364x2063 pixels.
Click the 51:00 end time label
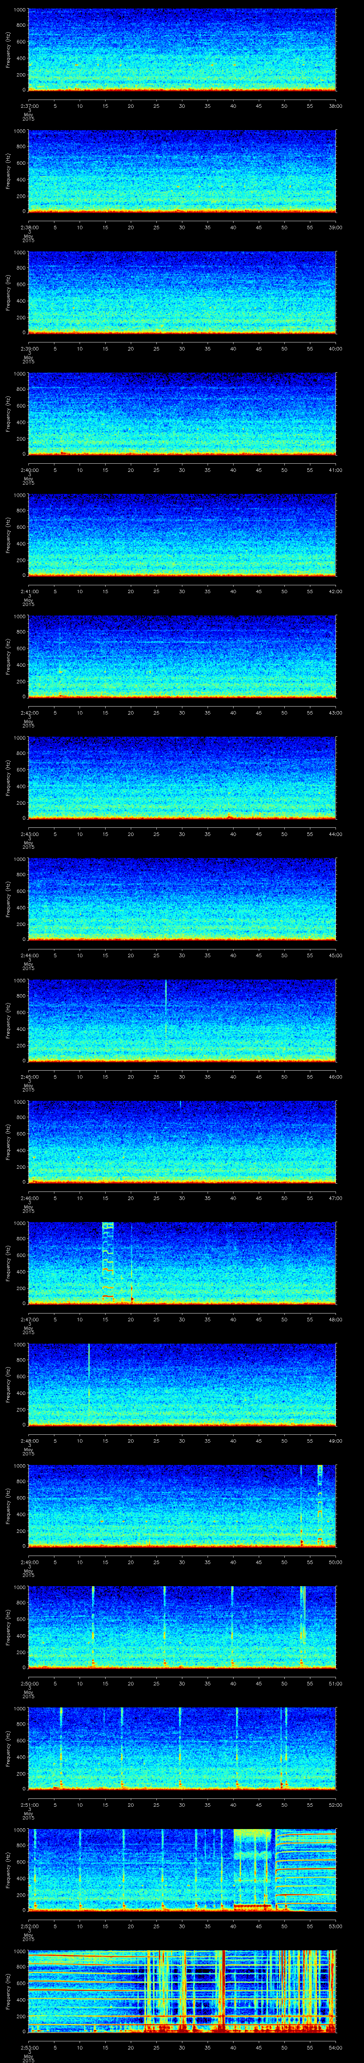[x=335, y=1683]
